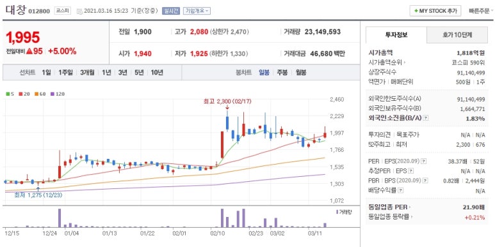The height and width of the screenshot is (247, 495).
Task: Click the purple 120-day average legend swatch
Action: tap(52, 94)
